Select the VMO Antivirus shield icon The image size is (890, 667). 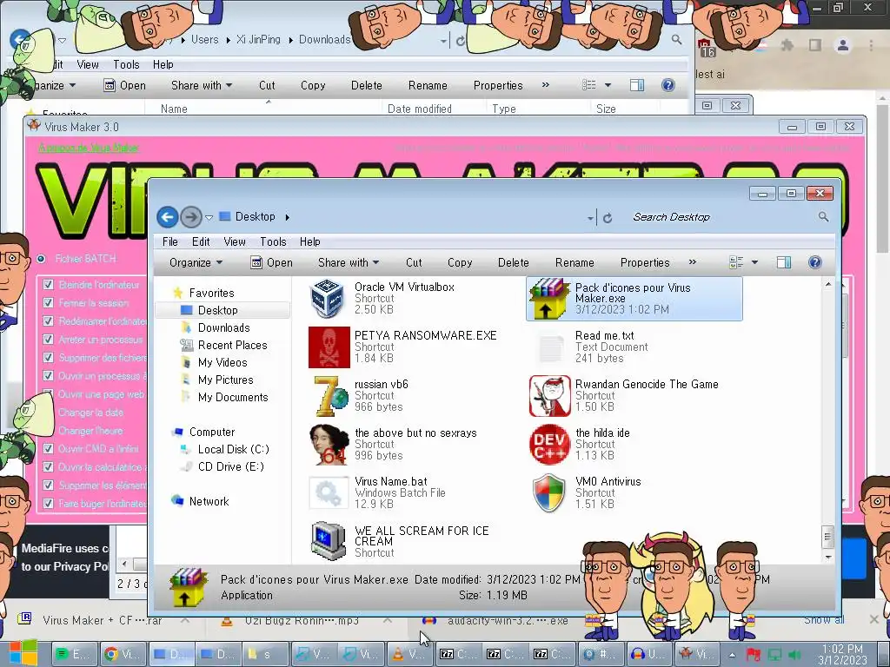point(549,493)
